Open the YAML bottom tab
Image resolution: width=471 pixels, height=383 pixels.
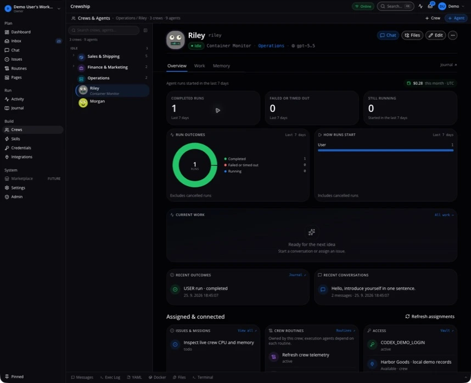[x=134, y=378]
